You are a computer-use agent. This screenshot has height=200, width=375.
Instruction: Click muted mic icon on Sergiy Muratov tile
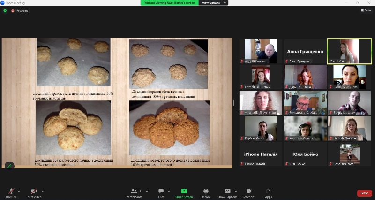pos(331,113)
